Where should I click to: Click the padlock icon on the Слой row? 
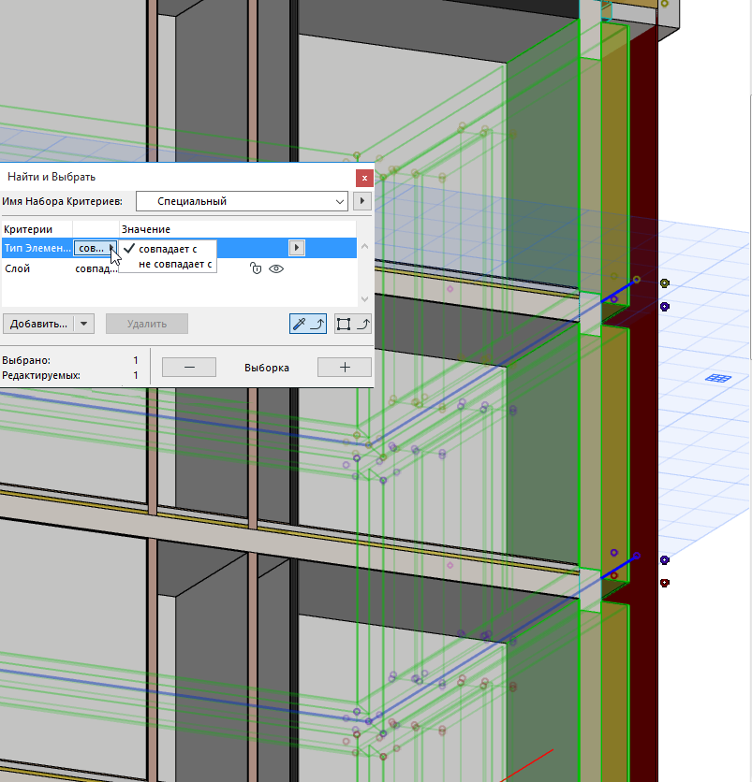pyautogui.click(x=255, y=268)
